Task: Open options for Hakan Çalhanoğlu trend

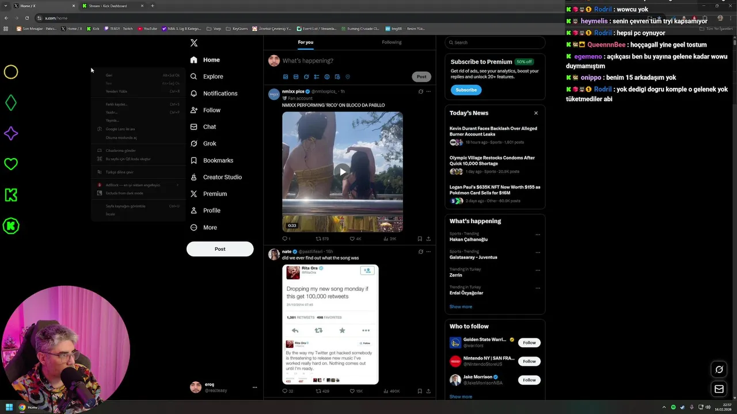Action: 538,235
